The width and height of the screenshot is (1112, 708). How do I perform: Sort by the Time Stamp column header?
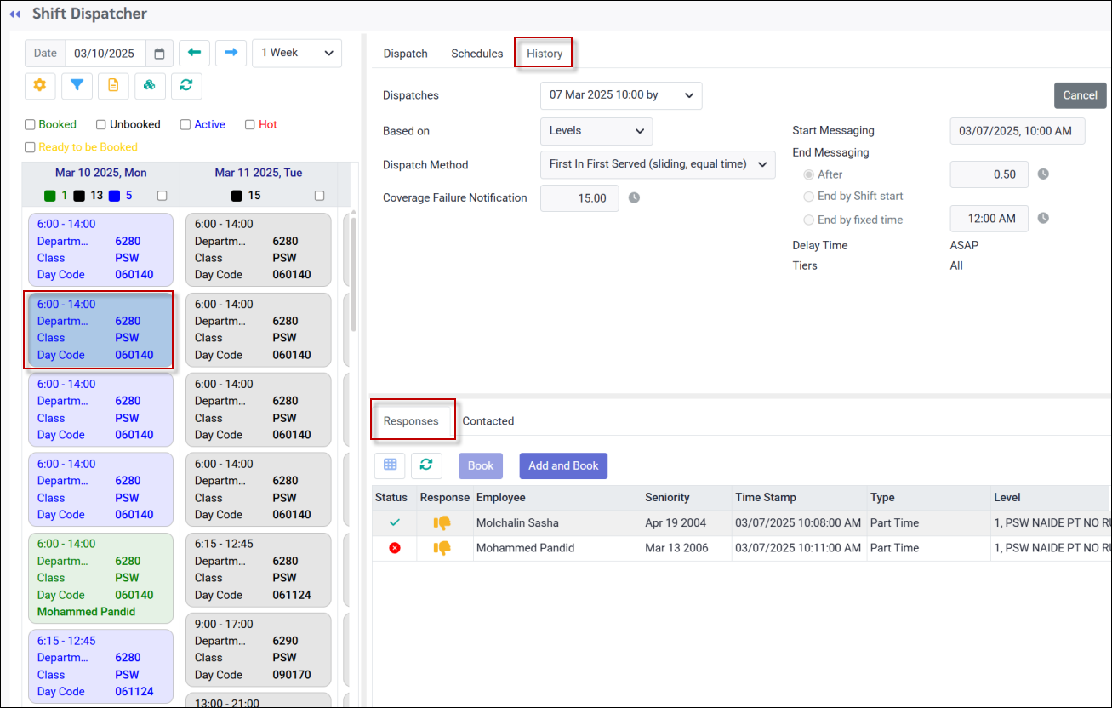tap(799, 498)
